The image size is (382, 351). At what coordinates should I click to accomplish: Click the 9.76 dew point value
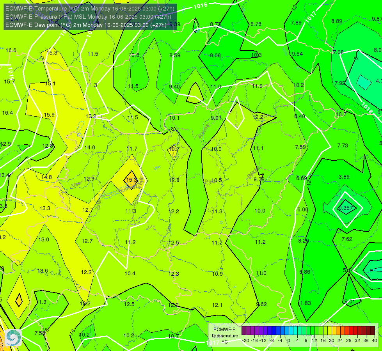256,24
